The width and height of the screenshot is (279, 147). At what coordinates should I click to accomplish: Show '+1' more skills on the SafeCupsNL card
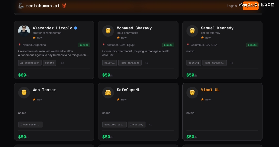point(150,125)
